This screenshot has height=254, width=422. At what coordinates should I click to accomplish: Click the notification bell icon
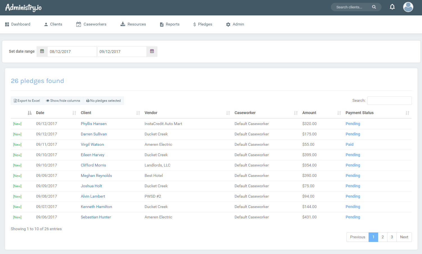pos(392,7)
